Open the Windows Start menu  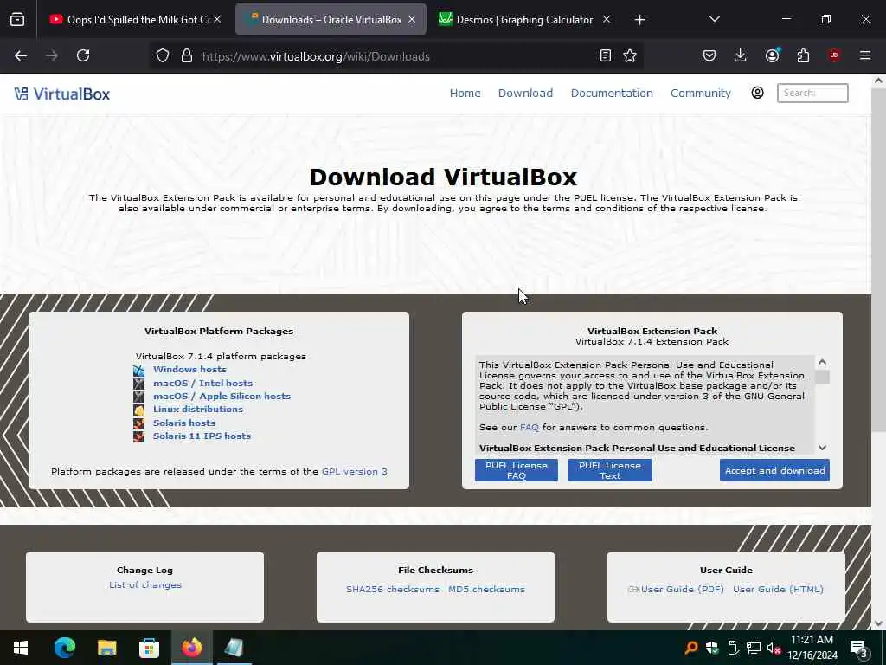21,648
